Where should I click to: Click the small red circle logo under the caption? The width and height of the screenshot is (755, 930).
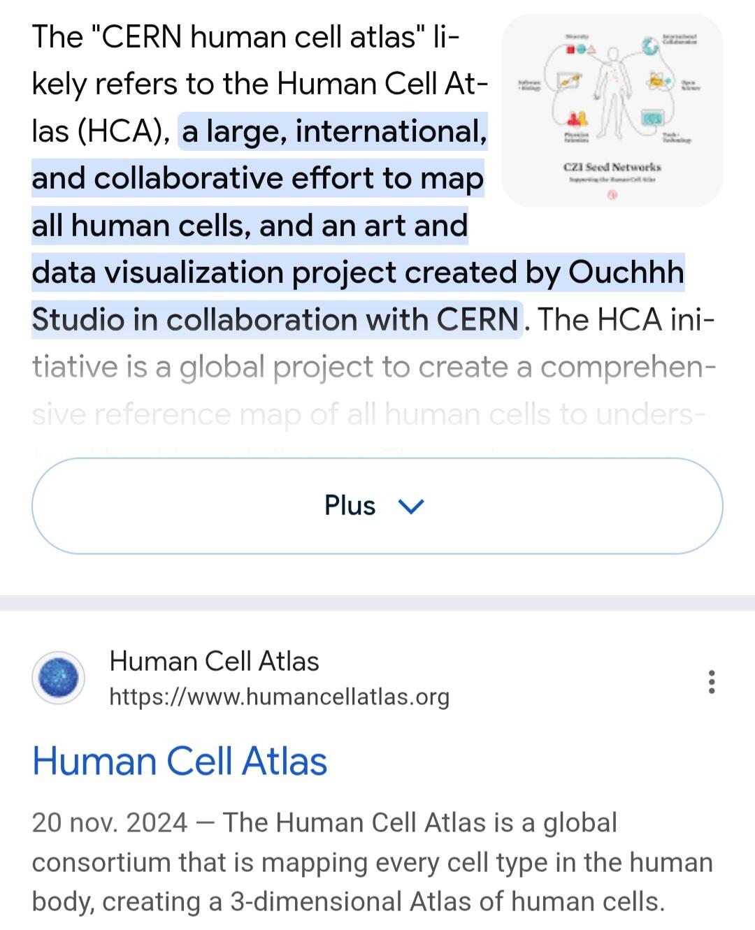pyautogui.click(x=612, y=196)
